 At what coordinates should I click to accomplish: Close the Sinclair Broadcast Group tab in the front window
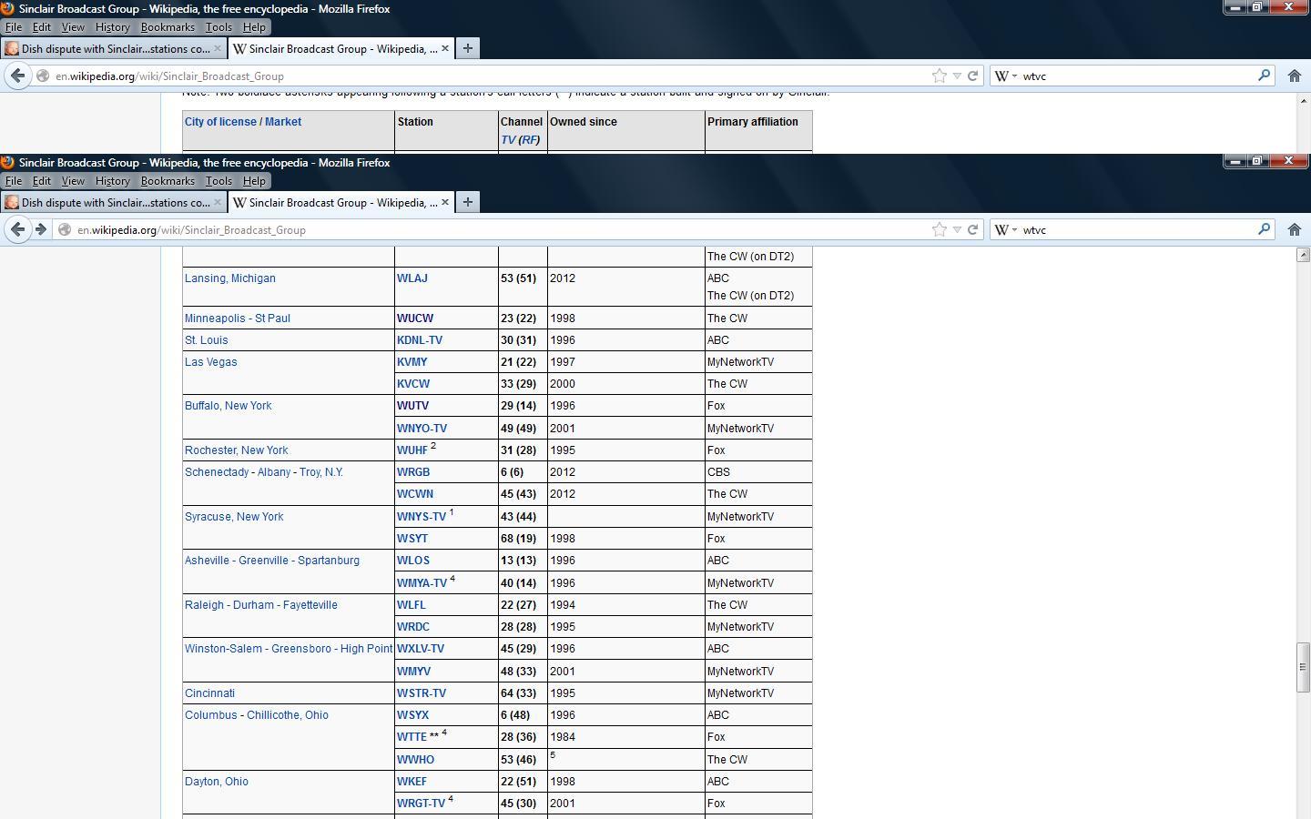click(445, 202)
